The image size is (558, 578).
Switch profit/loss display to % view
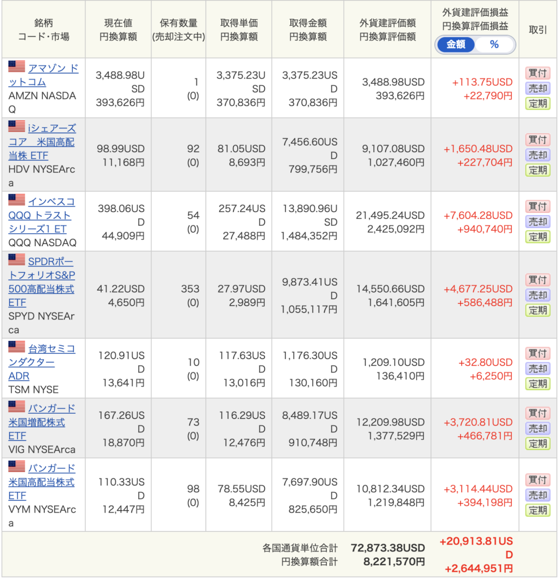(x=494, y=45)
